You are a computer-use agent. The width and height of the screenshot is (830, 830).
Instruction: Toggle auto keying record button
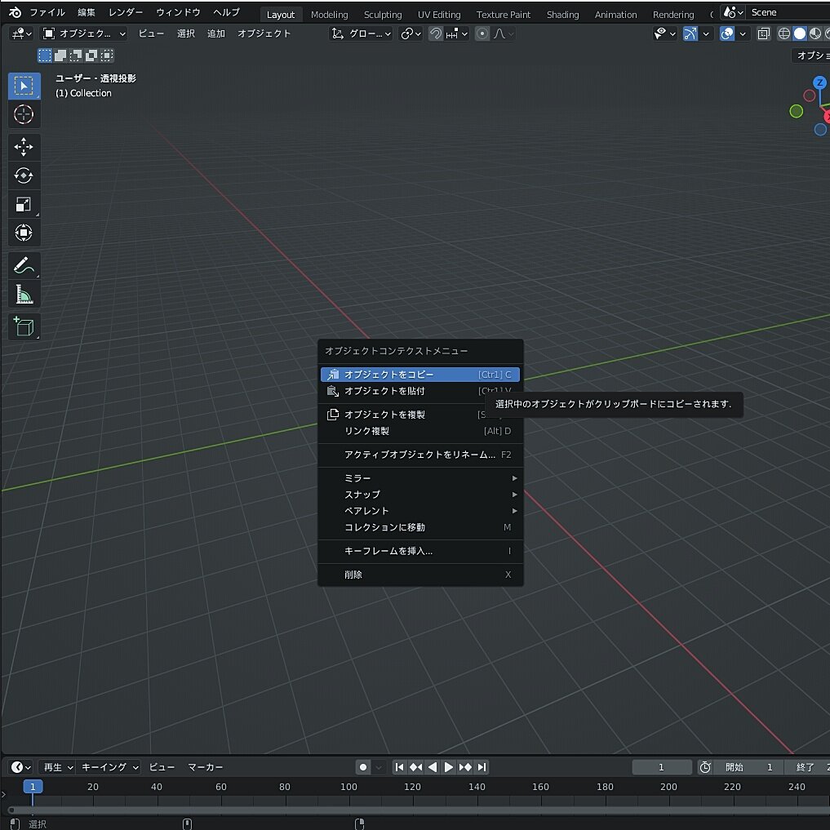[x=363, y=767]
